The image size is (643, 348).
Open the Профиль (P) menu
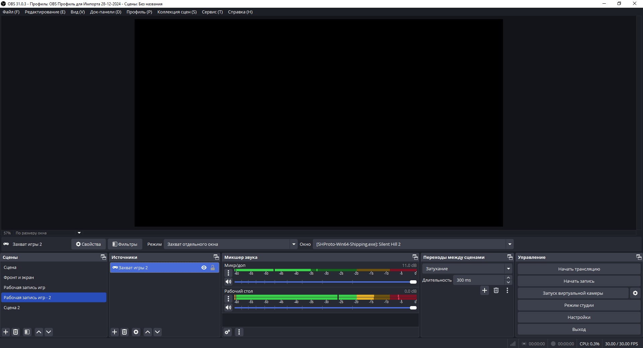coord(139,12)
